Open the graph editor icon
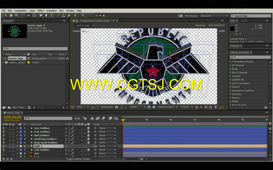The height and width of the screenshot is (170, 273). (116, 118)
